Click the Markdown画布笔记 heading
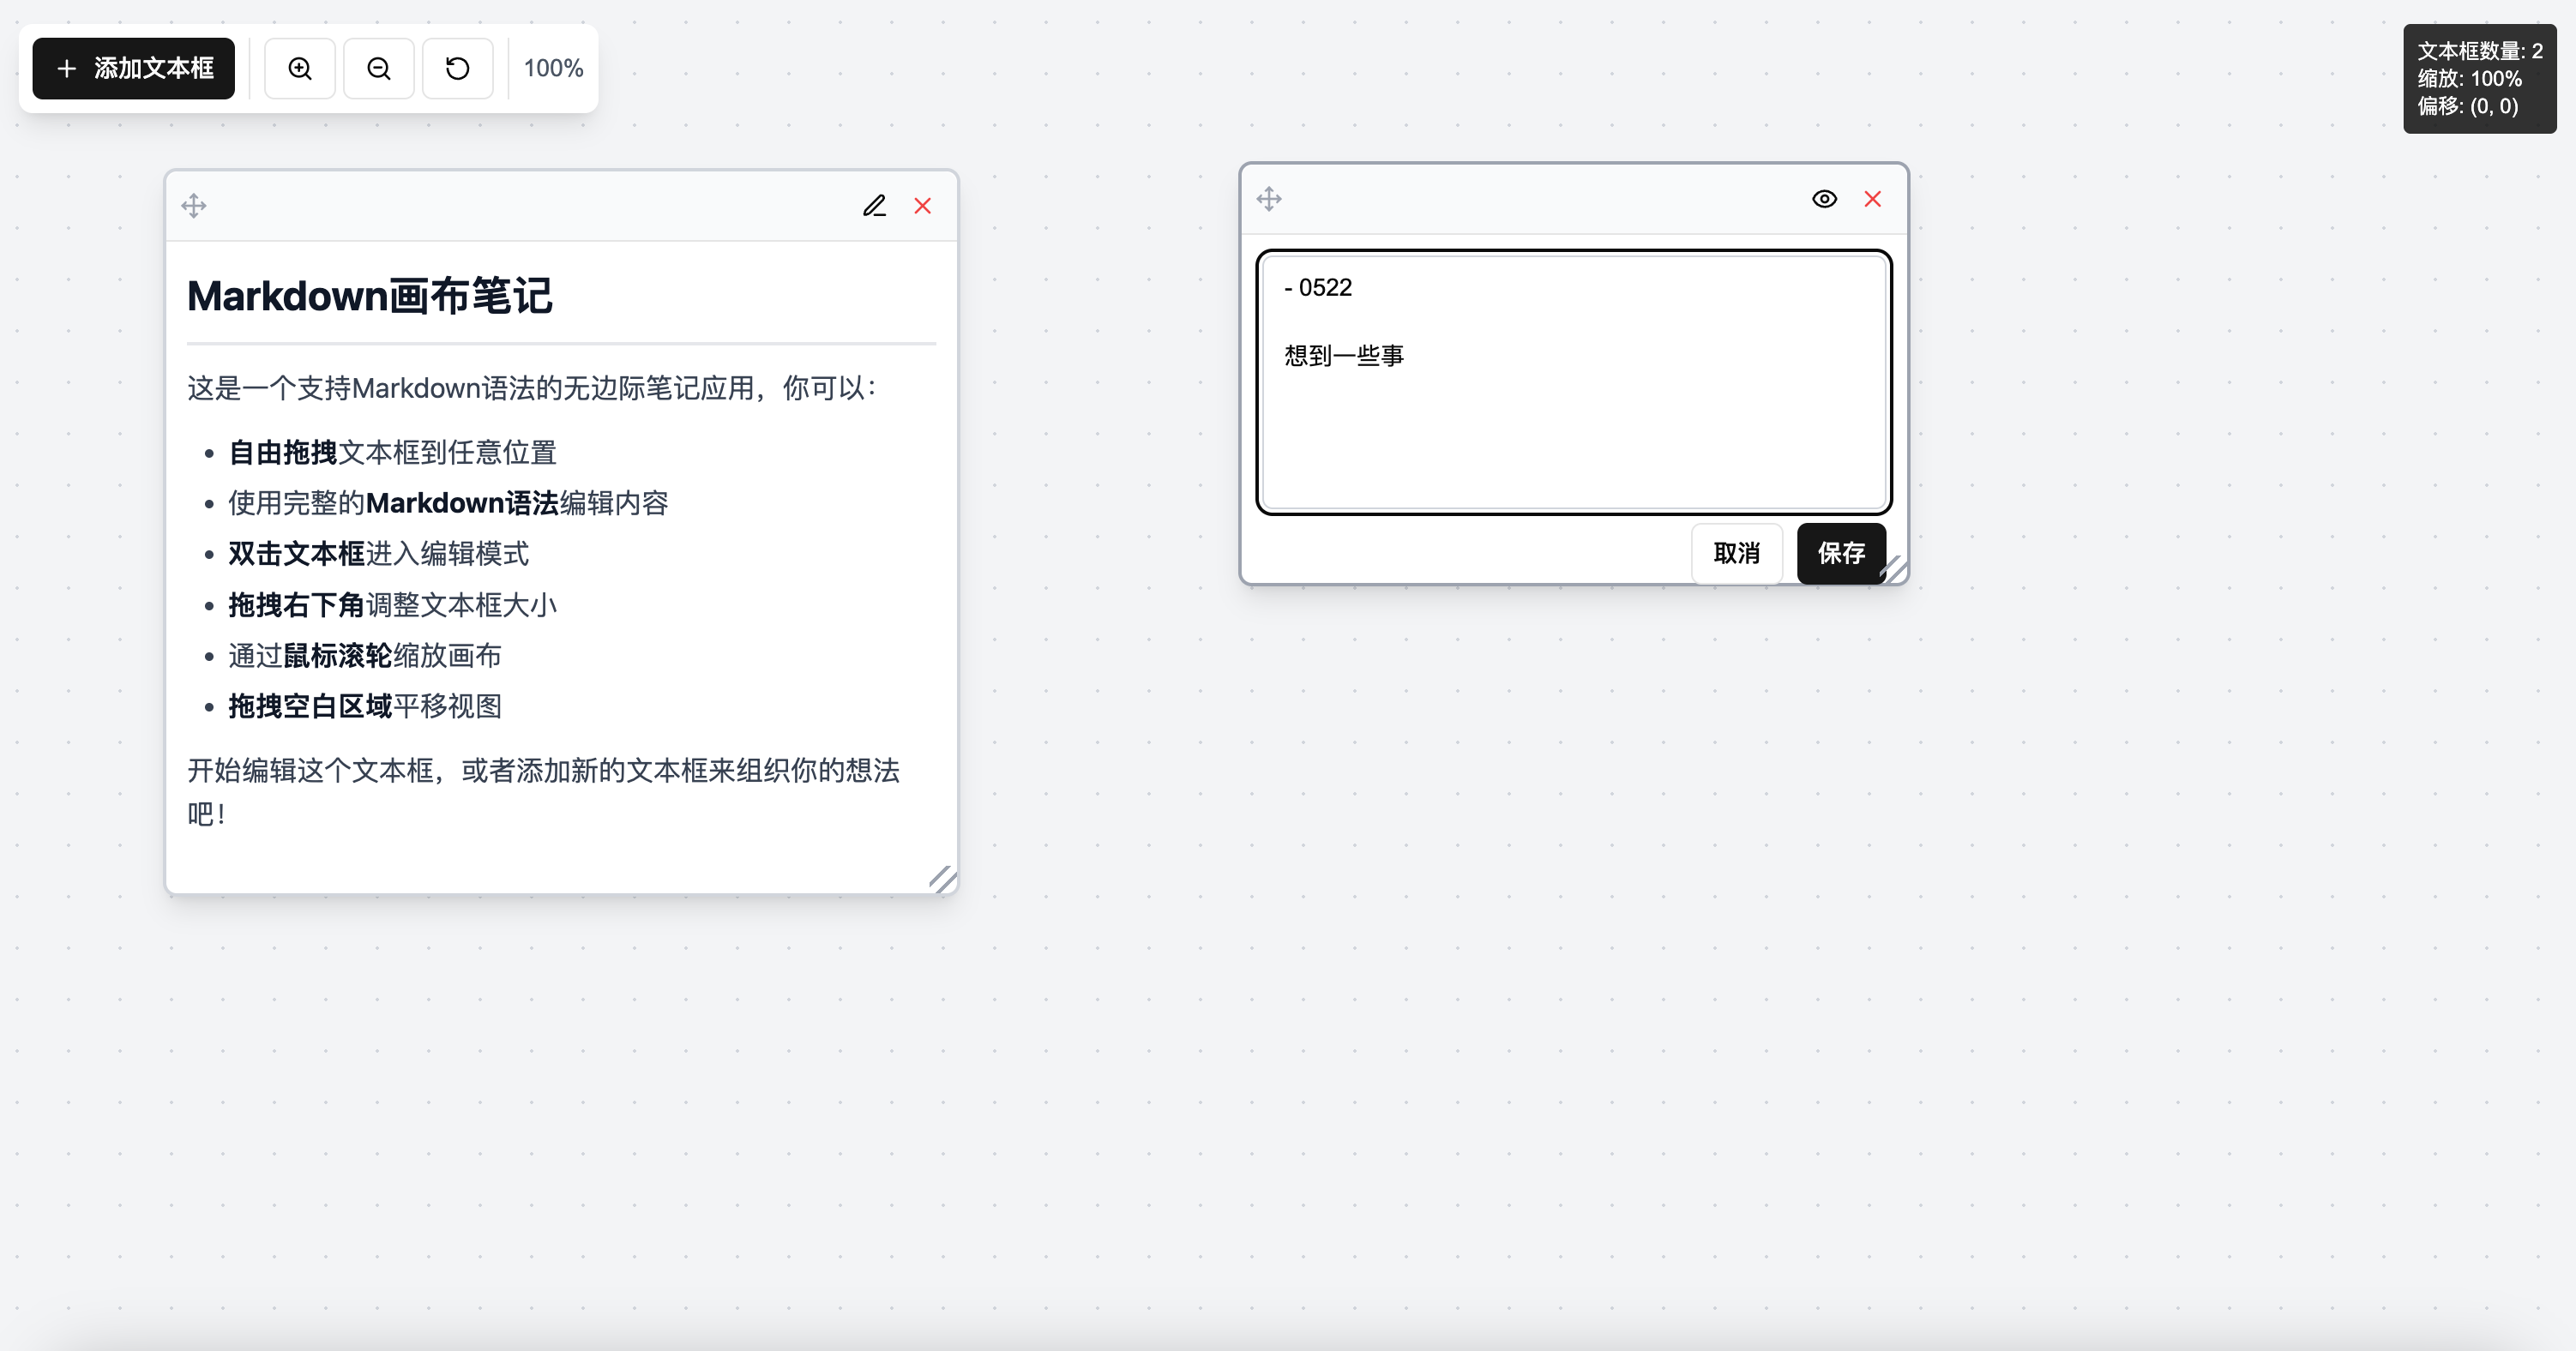This screenshot has height=1351, width=2576. [369, 296]
